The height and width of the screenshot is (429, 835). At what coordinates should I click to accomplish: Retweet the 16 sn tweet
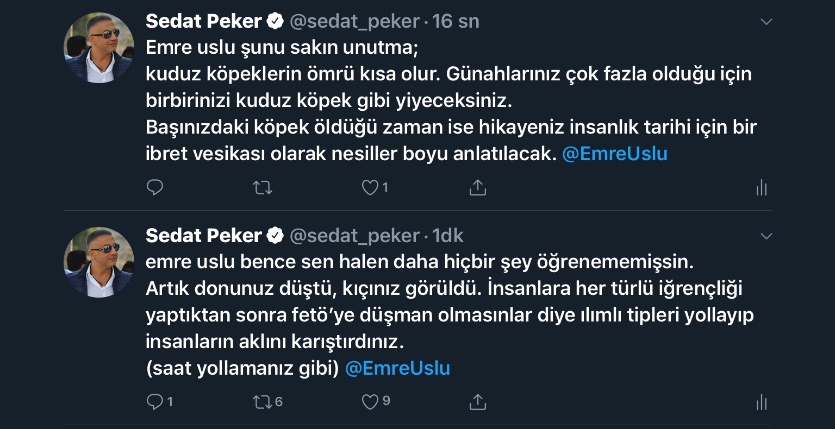263,188
